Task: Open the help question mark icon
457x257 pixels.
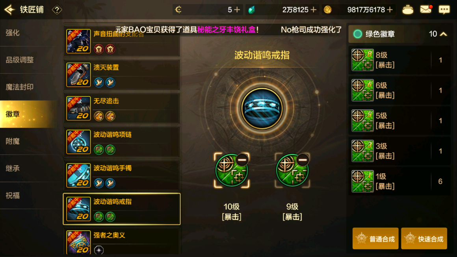Action: tap(57, 10)
